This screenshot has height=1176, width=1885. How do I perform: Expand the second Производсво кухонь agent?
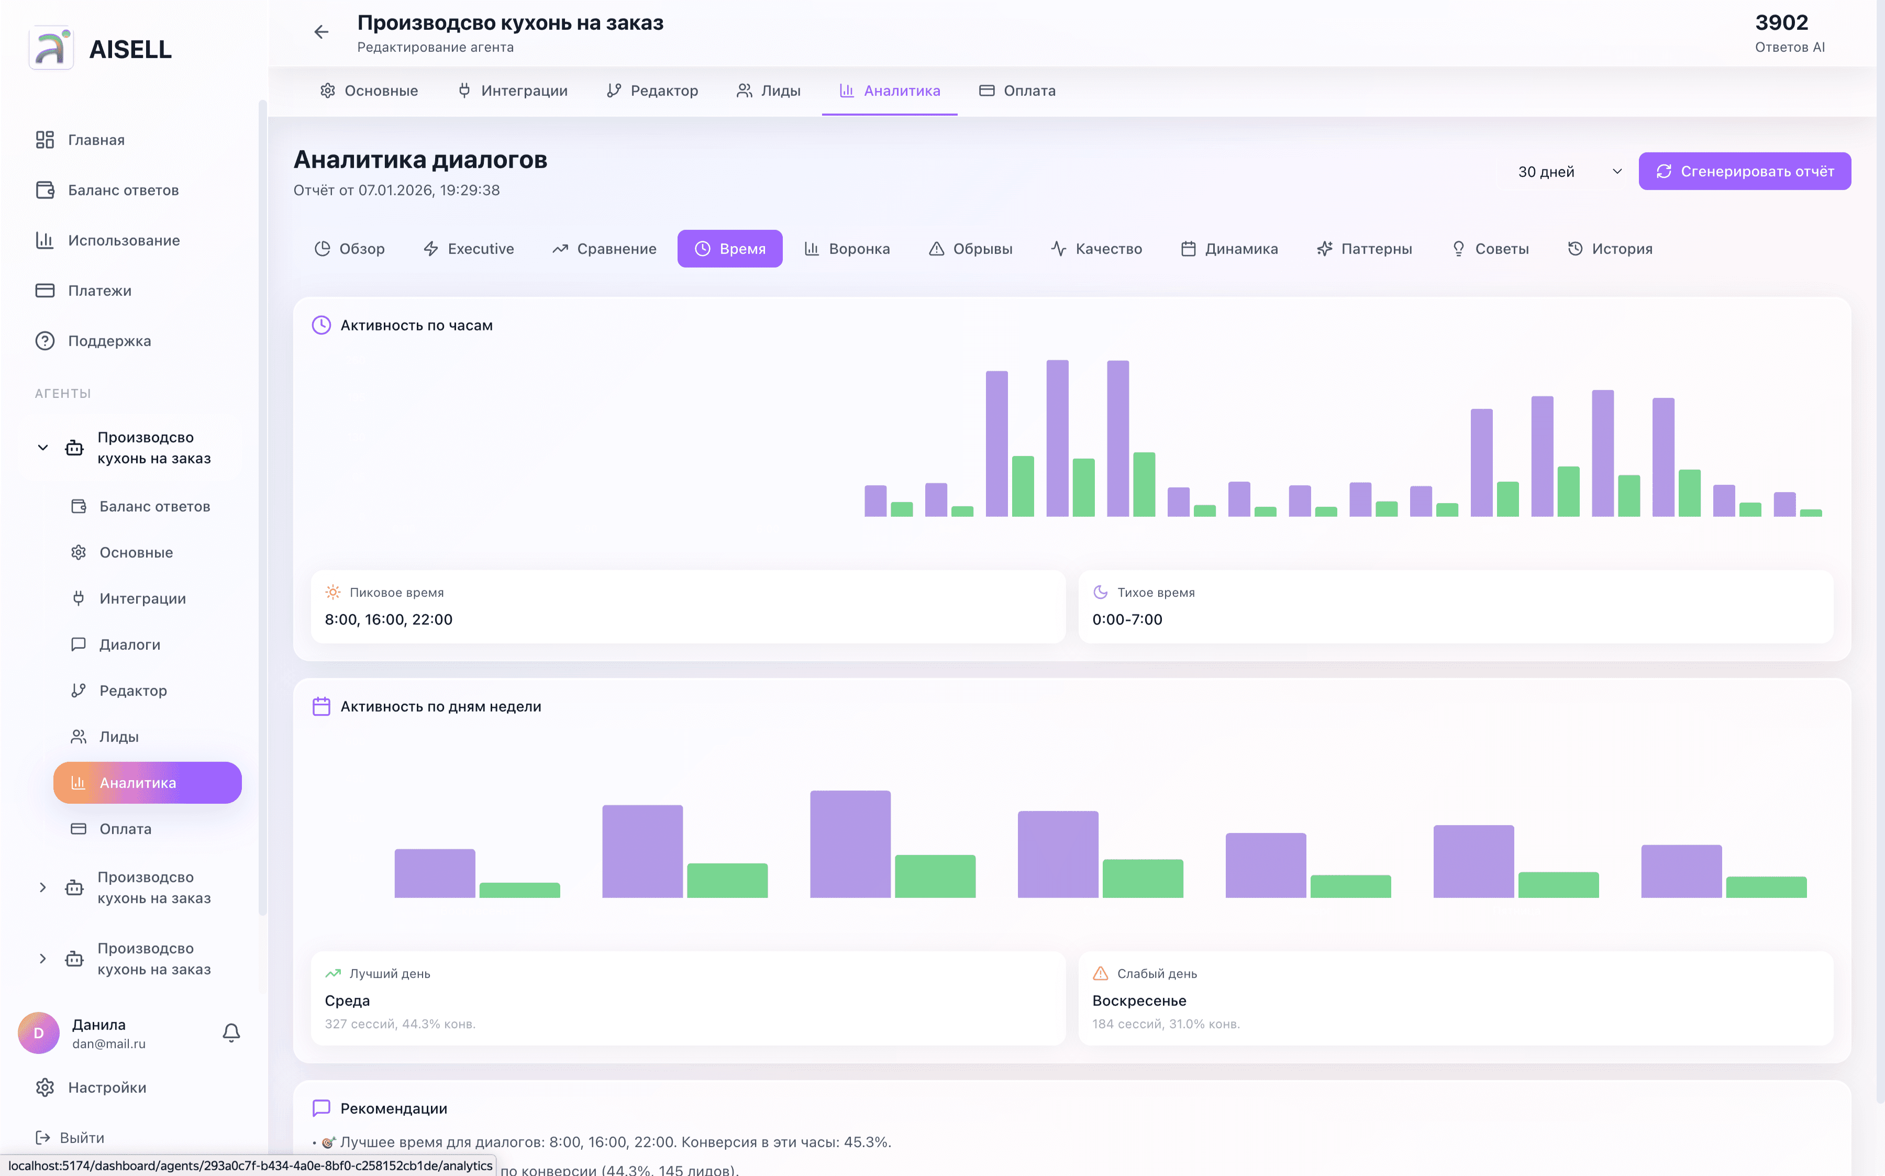click(x=43, y=886)
